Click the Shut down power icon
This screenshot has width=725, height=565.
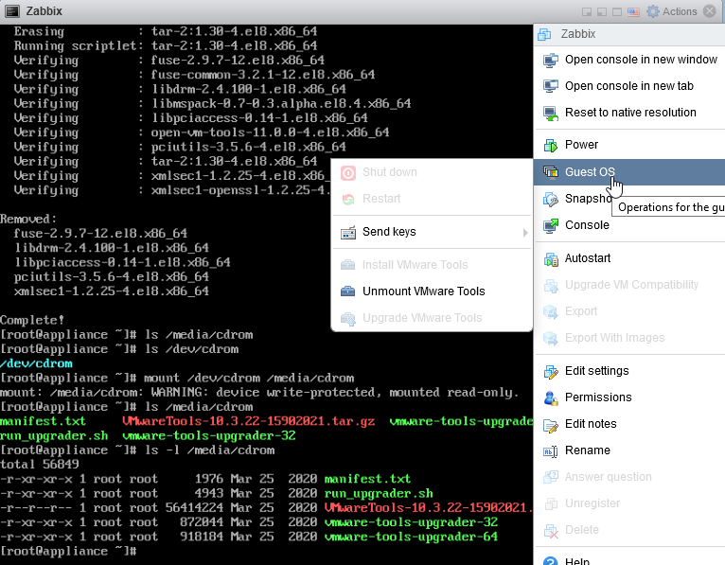pyautogui.click(x=348, y=173)
